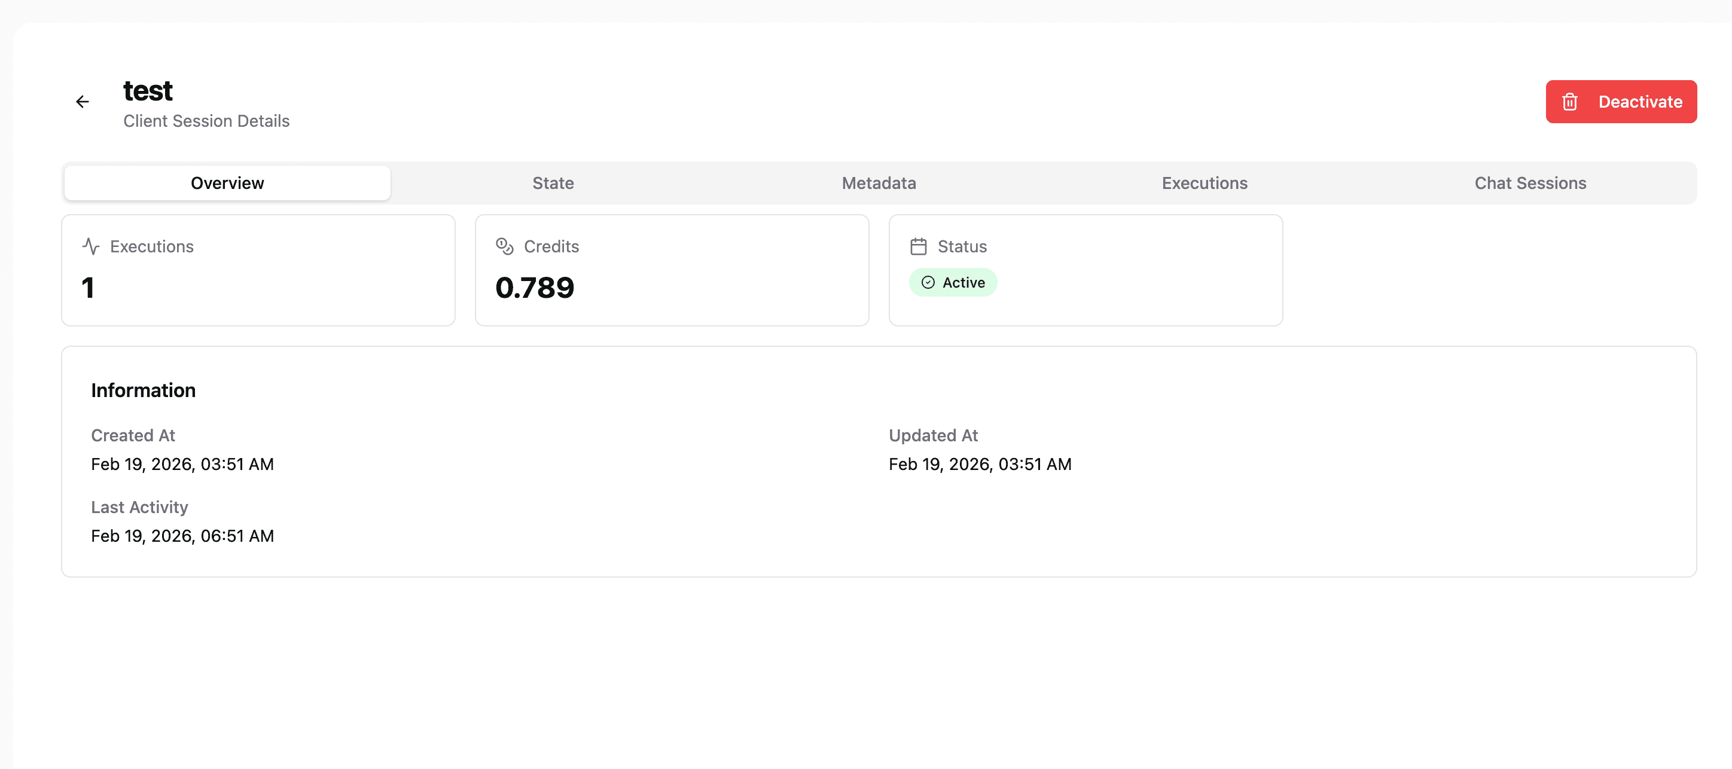Switch to the Executions tab
The image size is (1732, 769).
[x=1204, y=182]
